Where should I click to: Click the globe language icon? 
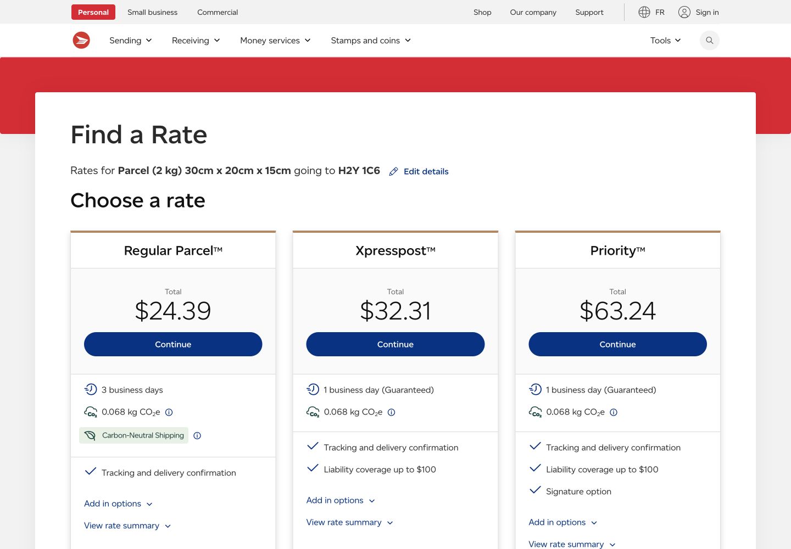click(644, 12)
